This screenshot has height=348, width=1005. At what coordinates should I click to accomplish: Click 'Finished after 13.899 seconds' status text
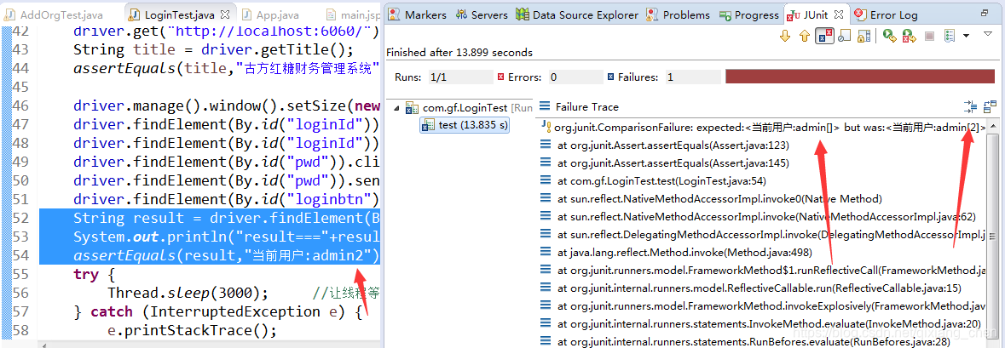point(459,53)
